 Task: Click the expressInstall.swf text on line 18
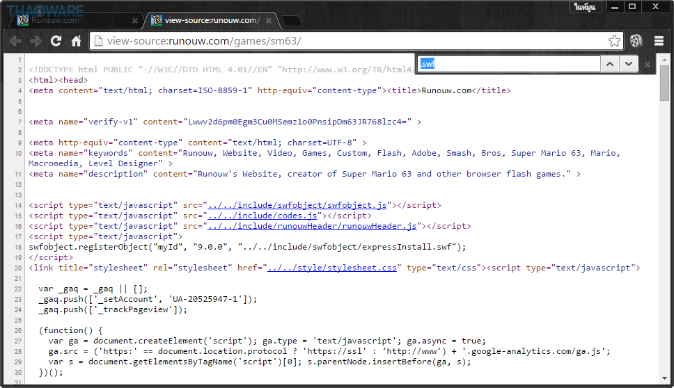click(407, 247)
